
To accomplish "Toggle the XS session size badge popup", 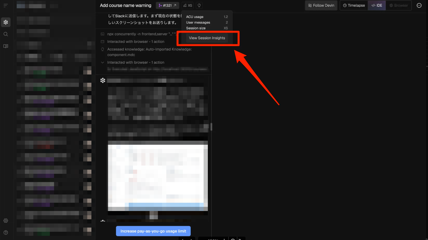I will click(x=187, y=5).
